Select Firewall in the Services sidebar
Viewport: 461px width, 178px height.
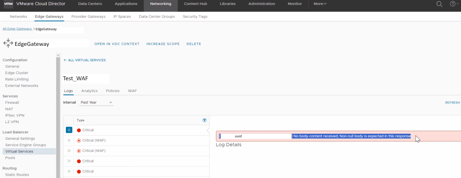(x=12, y=103)
